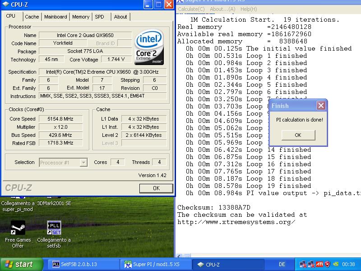Switch to Super PI / mod1.5 XS taskbar button

156,264
